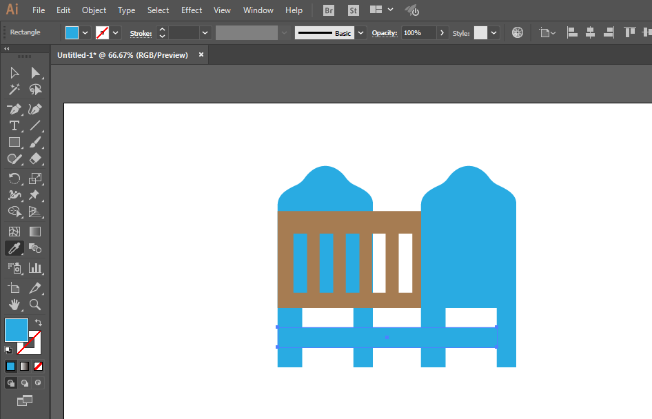The height and width of the screenshot is (419, 652).
Task: Enable Draw Inside mode
Action: (39, 383)
